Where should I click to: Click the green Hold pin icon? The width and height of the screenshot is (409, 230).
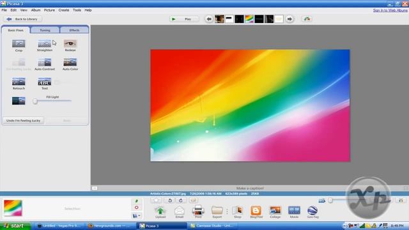click(136, 201)
